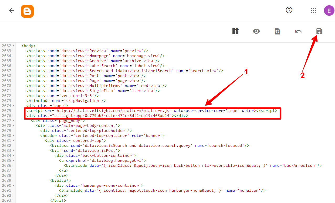The image size is (335, 203).
Task: Click the name='homepage-view' code line
Action: click(x=96, y=56)
